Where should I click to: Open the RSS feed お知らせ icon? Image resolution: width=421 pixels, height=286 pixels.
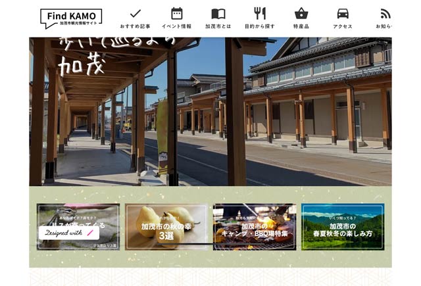[385, 14]
